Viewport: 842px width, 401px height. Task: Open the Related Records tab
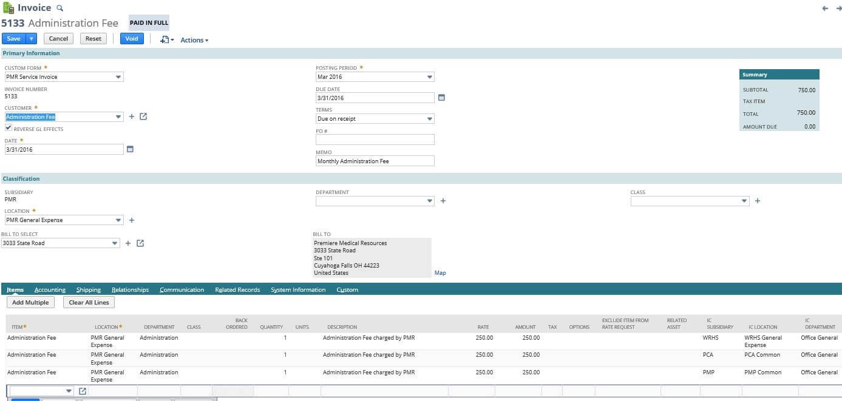coord(237,290)
